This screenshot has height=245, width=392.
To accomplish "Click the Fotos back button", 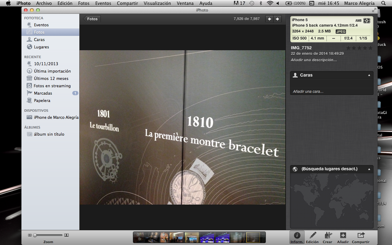I will (x=92, y=19).
